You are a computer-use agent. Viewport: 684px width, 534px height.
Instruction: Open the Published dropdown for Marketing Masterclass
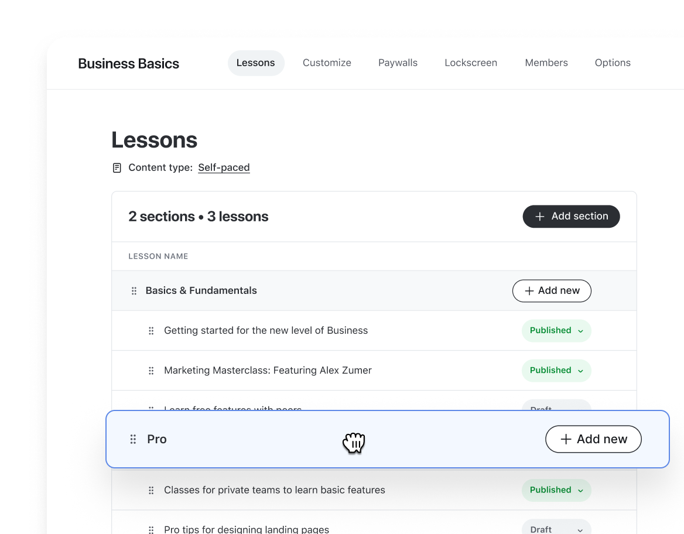556,370
